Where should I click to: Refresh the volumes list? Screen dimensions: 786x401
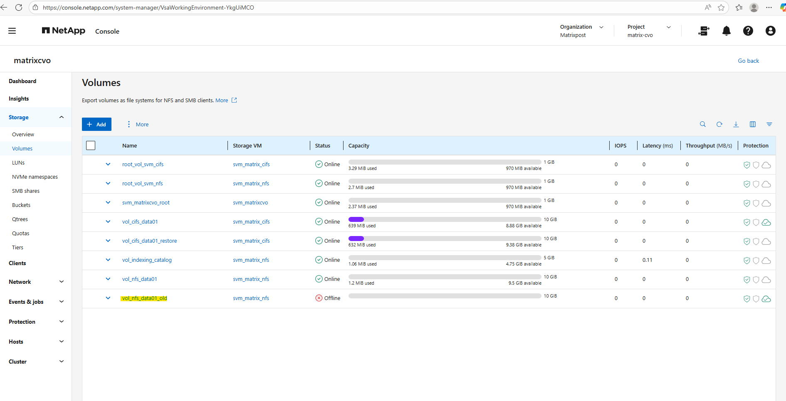(719, 124)
